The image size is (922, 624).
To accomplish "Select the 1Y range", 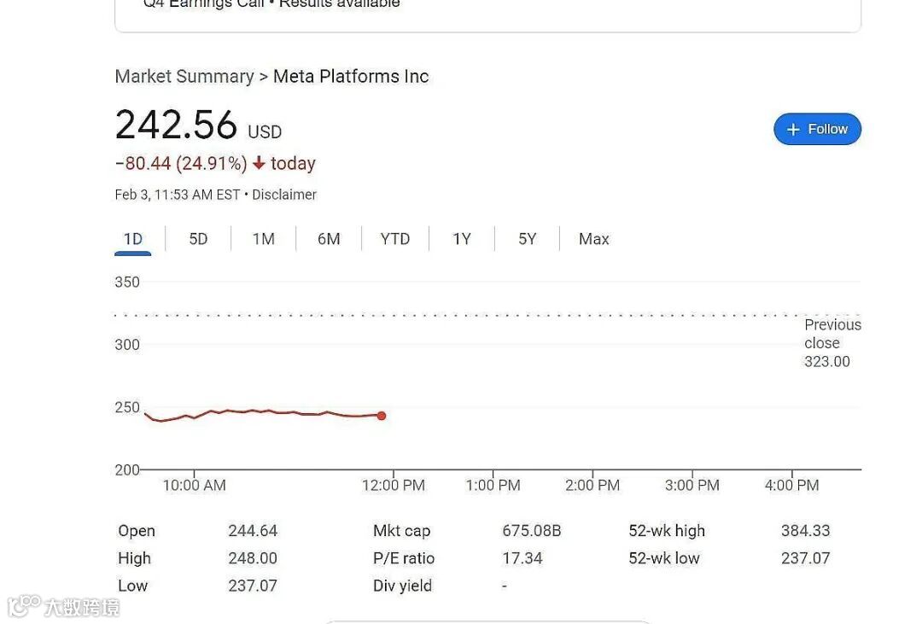I will point(461,239).
